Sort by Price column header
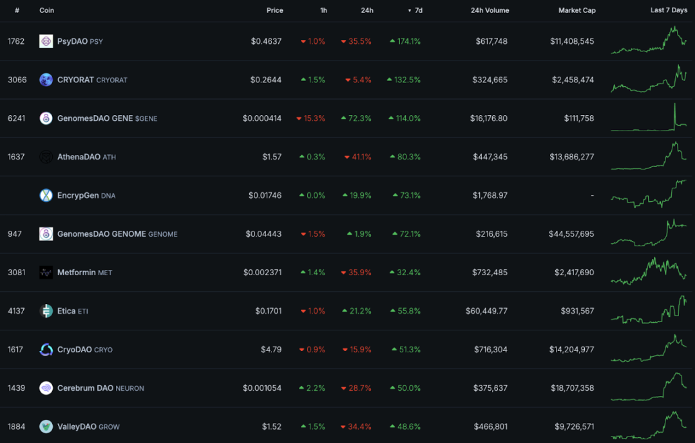695x443 pixels. tap(274, 10)
